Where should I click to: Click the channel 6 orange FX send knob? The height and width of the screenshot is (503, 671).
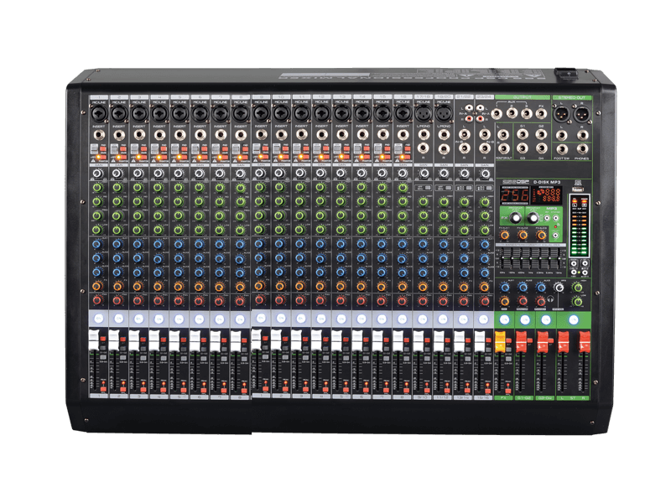click(200, 286)
